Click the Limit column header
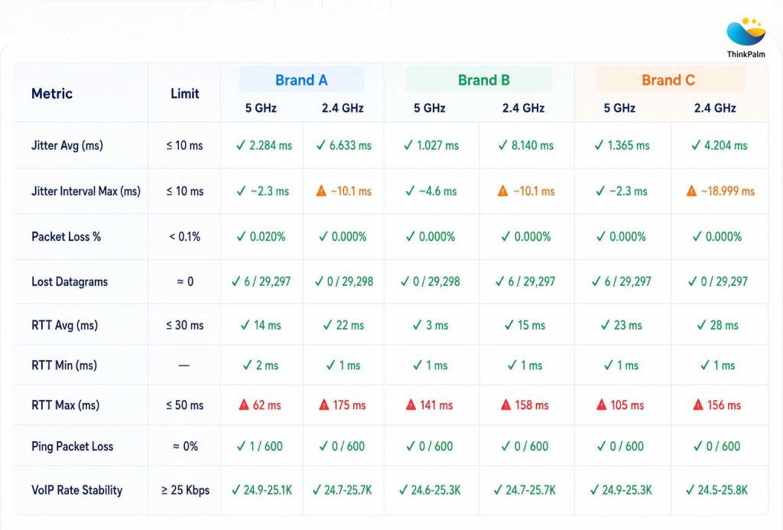 coord(185,93)
